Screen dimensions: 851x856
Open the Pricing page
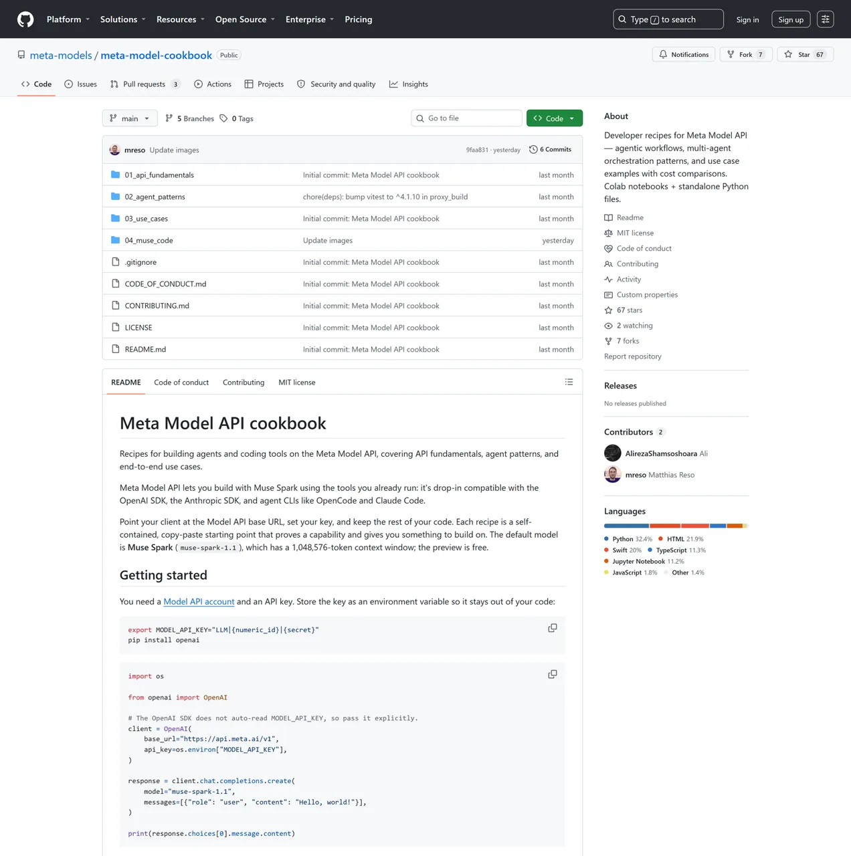[359, 19]
